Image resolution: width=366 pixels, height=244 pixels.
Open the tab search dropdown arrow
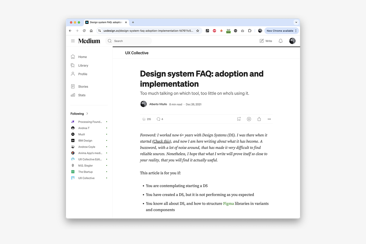tap(296, 22)
